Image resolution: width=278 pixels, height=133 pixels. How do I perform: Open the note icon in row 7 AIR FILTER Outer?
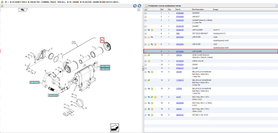point(149,37)
